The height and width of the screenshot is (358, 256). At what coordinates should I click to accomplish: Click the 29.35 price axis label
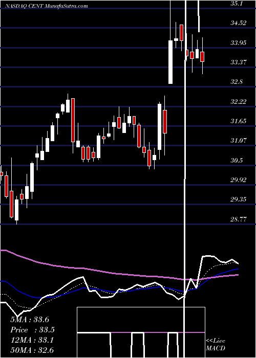pyautogui.click(x=239, y=200)
